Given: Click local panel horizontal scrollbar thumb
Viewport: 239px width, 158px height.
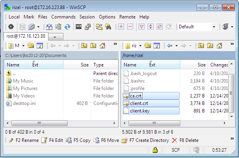Looking at the screenshot, I should pos(39,123).
